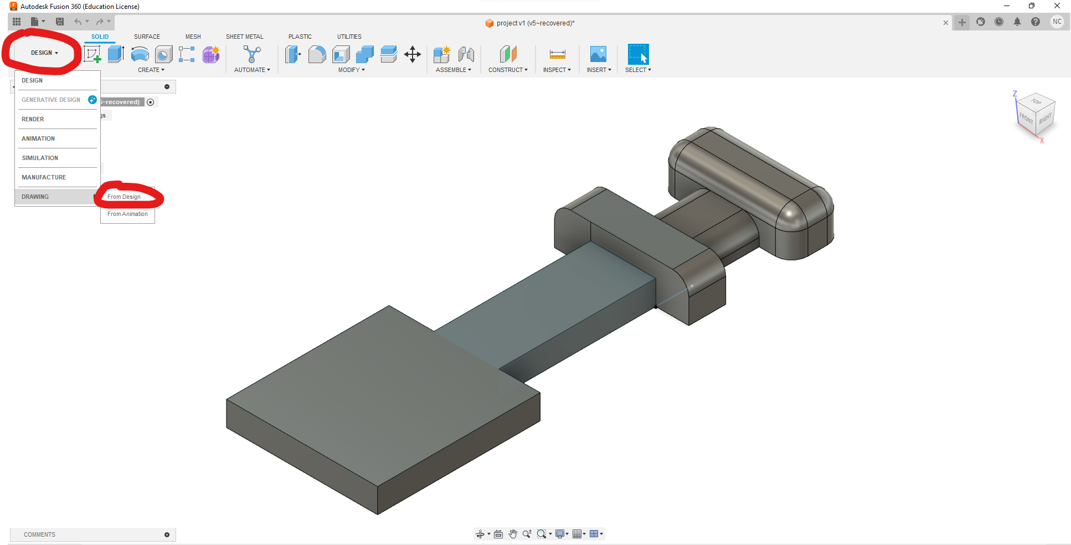Select the Offset Plane construct tool

tap(508, 54)
